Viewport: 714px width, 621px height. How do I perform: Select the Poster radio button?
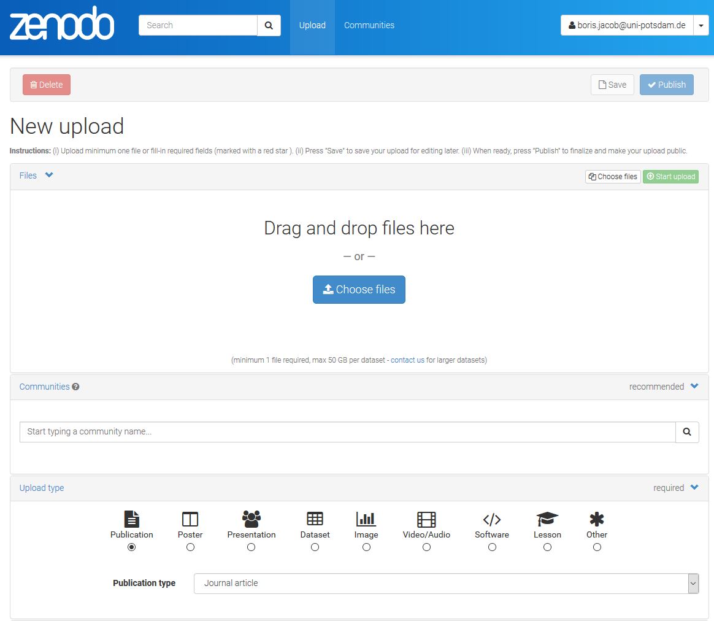(190, 547)
